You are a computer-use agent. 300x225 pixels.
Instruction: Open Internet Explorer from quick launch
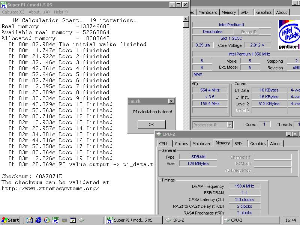38,220
